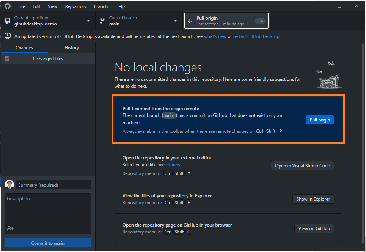
Task: Click 'Last fetched 1 minute ago' text
Action: (220, 24)
